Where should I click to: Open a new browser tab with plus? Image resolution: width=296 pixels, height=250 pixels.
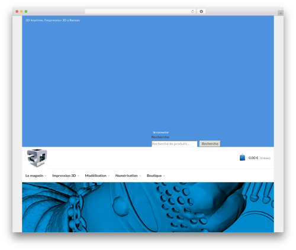(x=281, y=13)
